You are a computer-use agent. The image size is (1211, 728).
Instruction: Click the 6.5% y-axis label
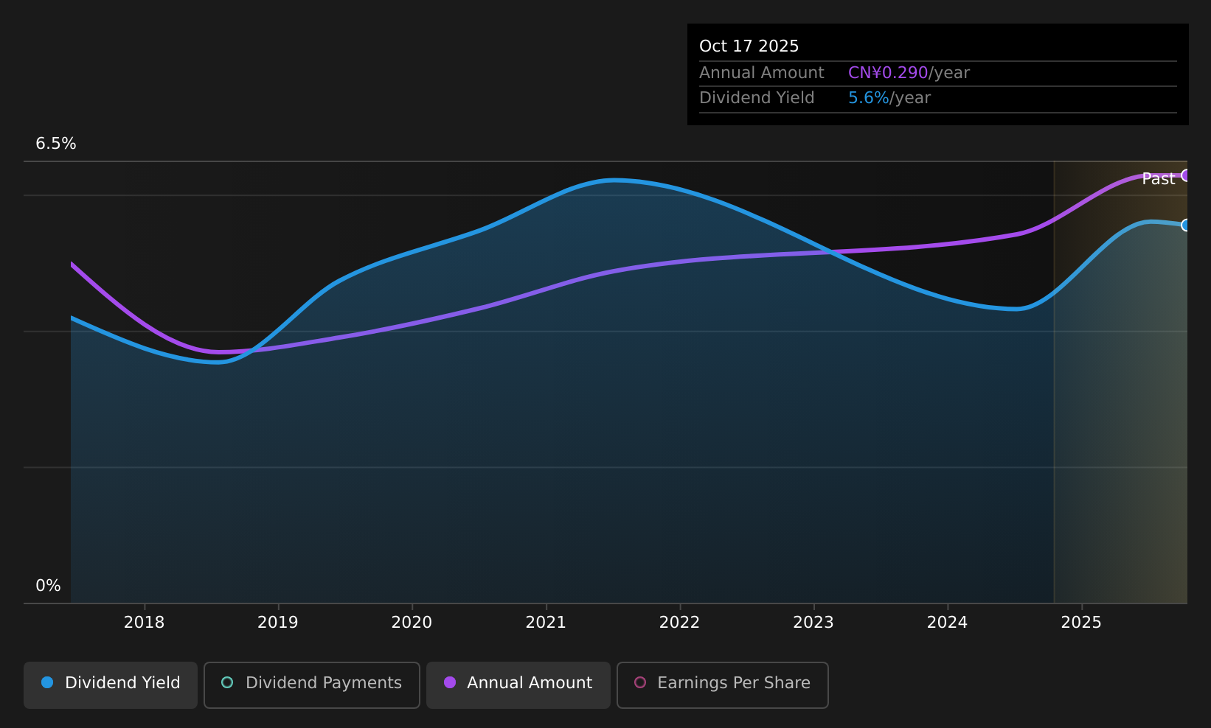[x=56, y=144]
